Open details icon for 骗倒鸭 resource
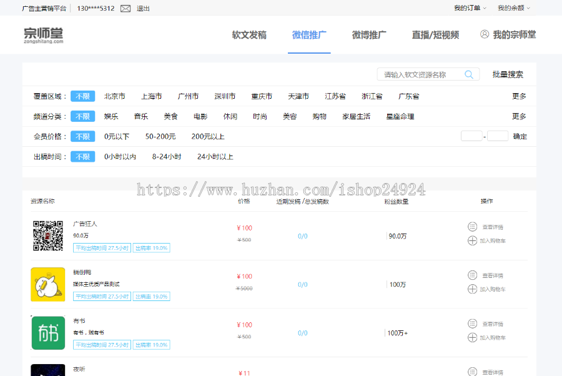Image resolution: width=562 pixels, height=376 pixels. (472, 275)
